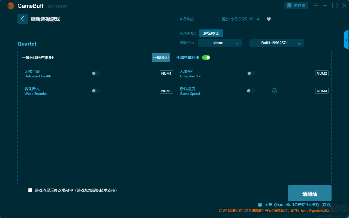This screenshot has width=349, height=218.
Task: Disable the global hotkey toggle
Action: pyautogui.click(x=206, y=57)
